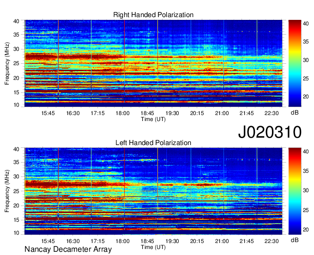Viewport: 314px width, 255px height.
Task: Click the '40' frequency tick on top plot
Action: tap(16, 21)
